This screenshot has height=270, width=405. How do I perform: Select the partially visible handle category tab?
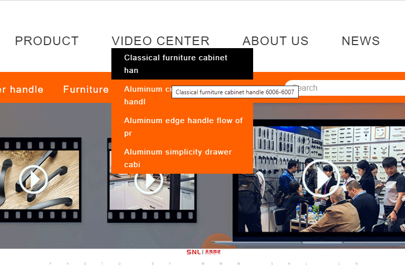22,90
